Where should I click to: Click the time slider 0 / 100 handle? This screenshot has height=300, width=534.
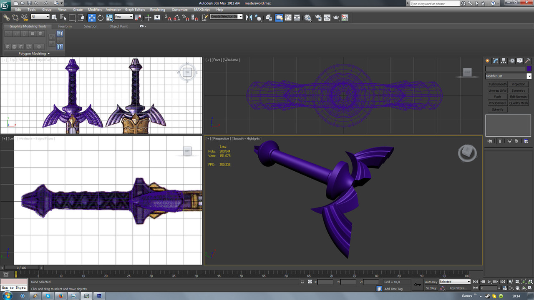click(22, 268)
